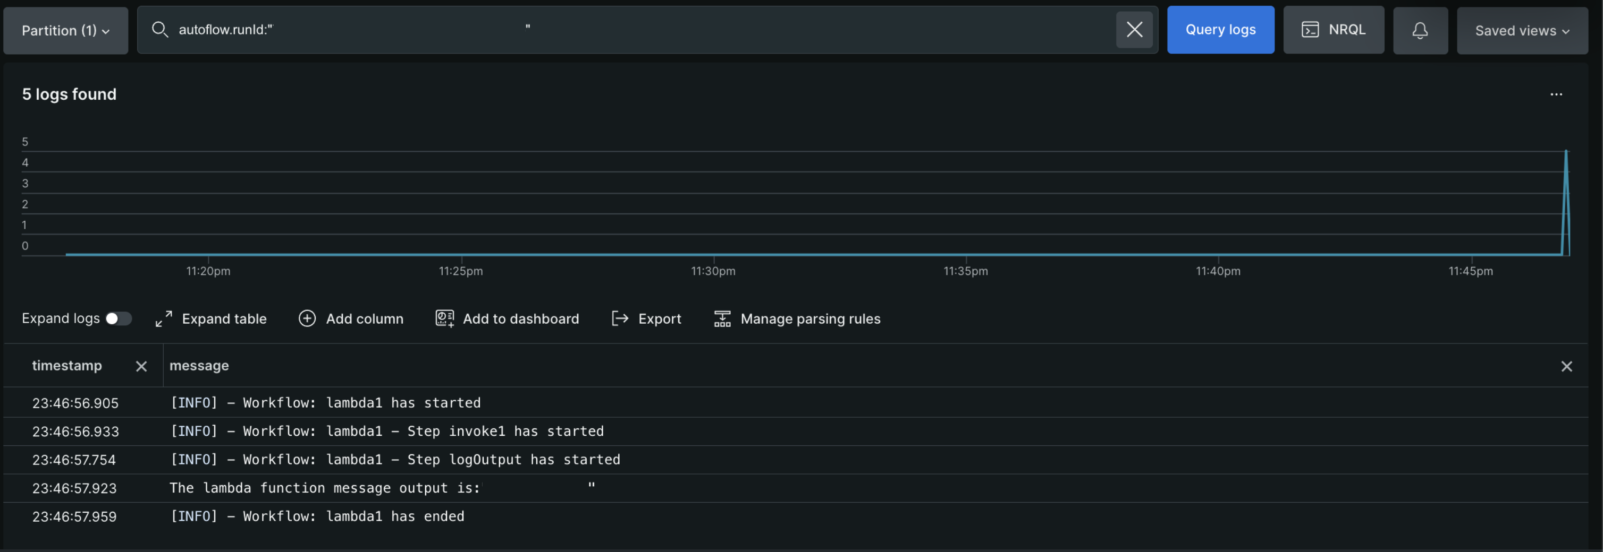Select the lambda1 has ended log row
This screenshot has height=552, width=1603.
[317, 516]
